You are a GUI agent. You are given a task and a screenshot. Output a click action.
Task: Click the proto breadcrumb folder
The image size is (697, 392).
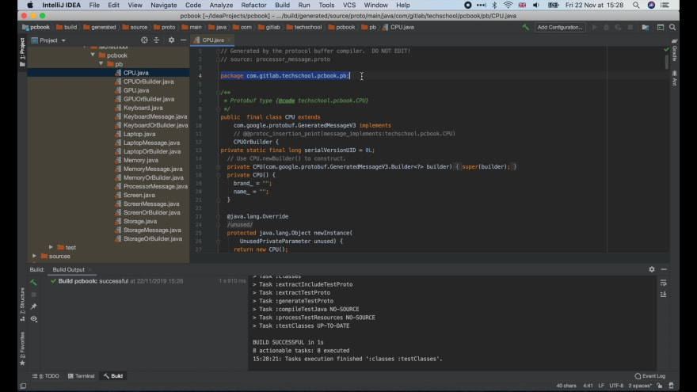[165, 27]
